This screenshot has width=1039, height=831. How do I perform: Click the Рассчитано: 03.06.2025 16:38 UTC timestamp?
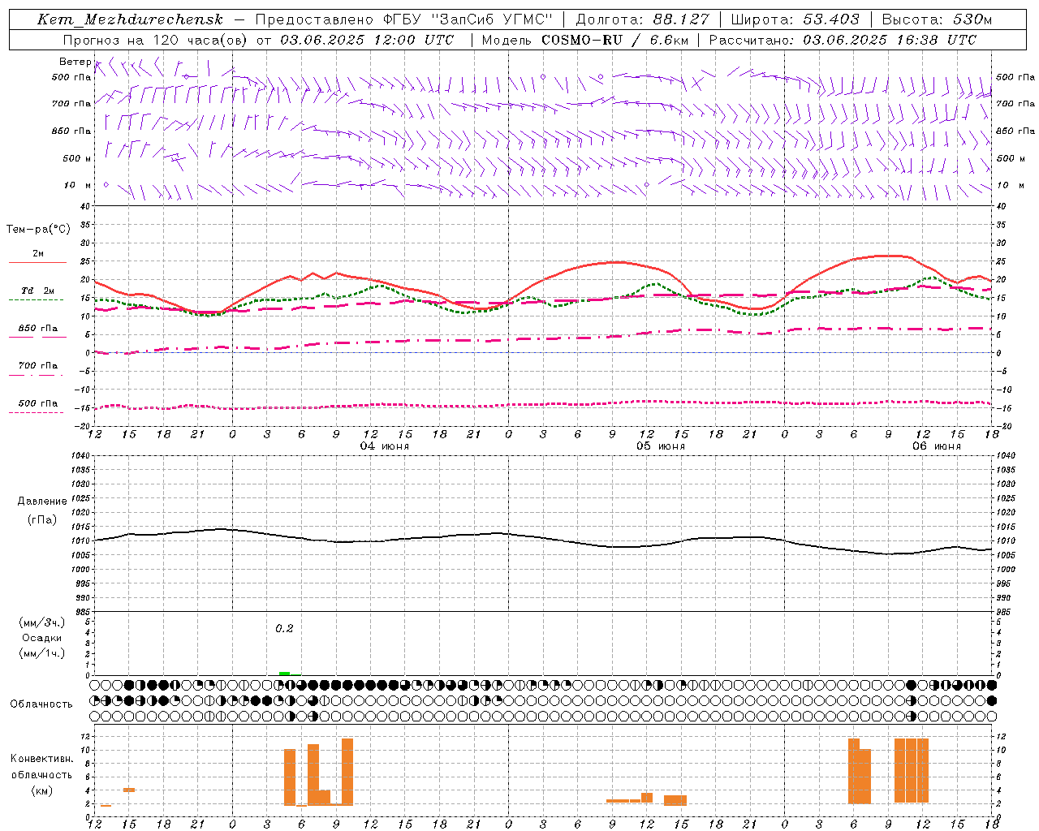click(x=843, y=40)
